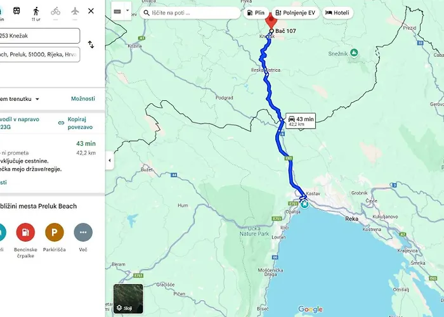Image resolution: width=444 pixels, height=317 pixels.
Task: Switch to flight travel mode
Action: coord(75,11)
